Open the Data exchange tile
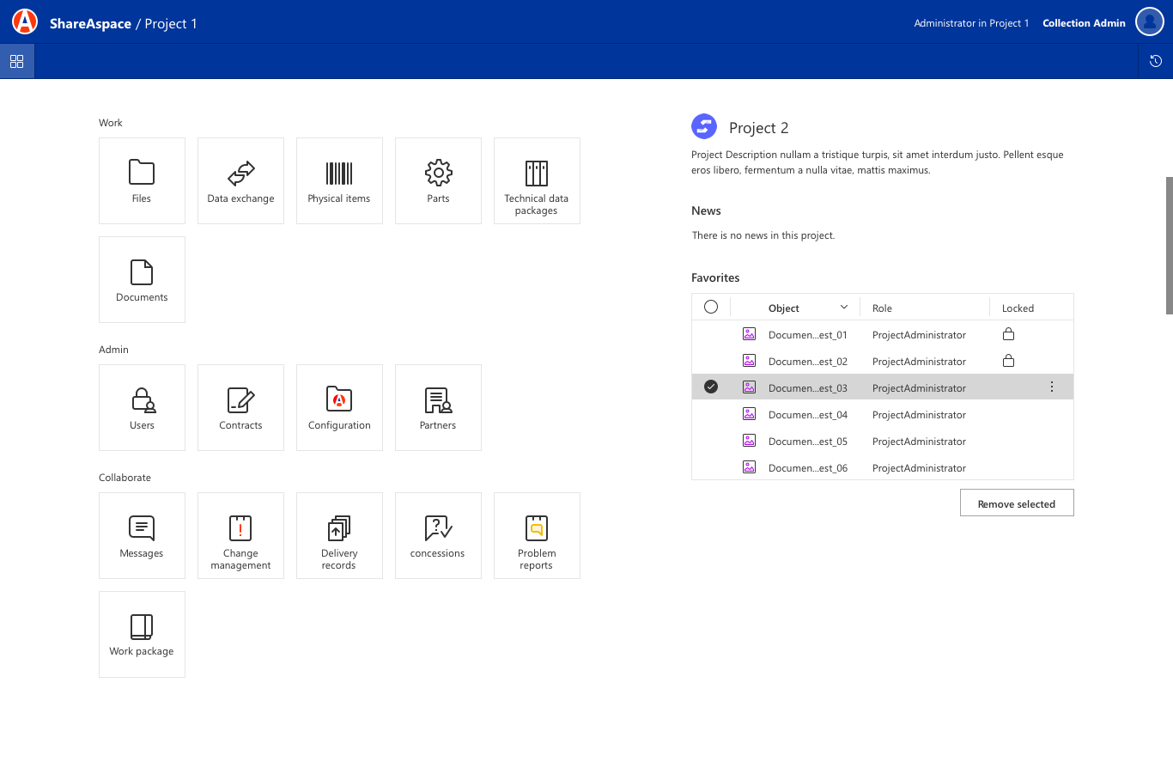 [240, 181]
